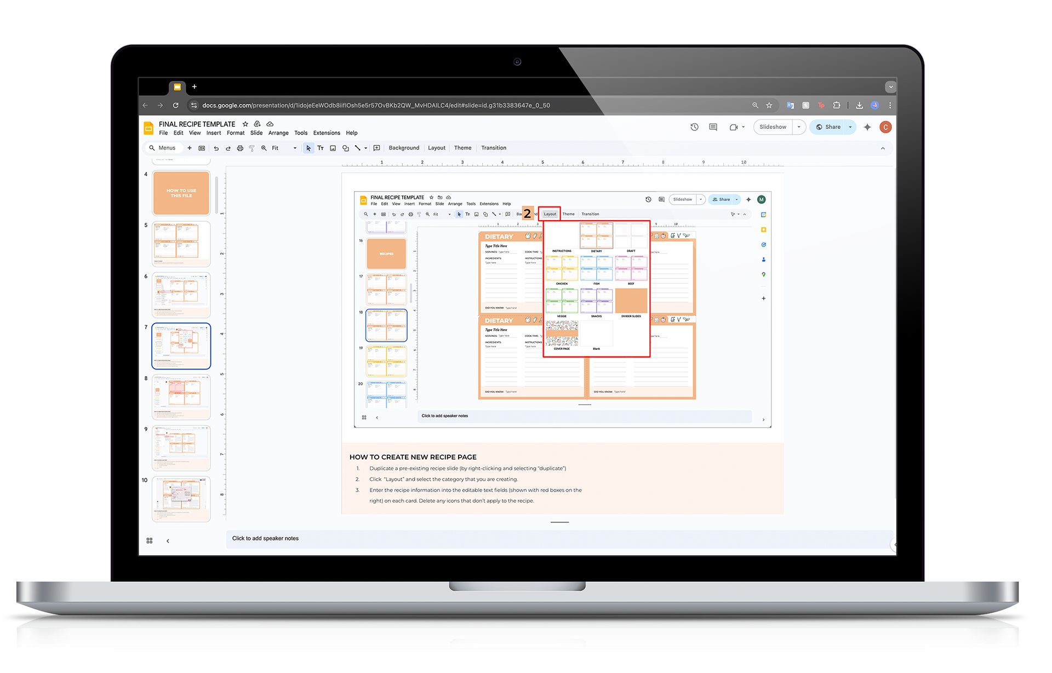Print the presentation
Viewport: 1052px width, 673px height.
(x=240, y=148)
